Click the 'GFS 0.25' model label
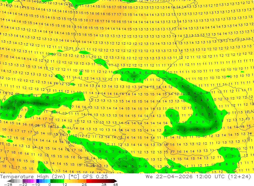 pyautogui.click(x=95, y=176)
